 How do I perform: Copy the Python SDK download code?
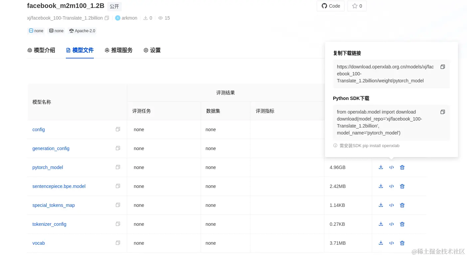[x=442, y=112]
